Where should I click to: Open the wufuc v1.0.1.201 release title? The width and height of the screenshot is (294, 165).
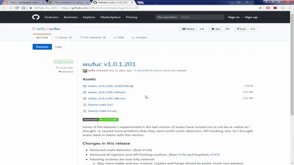click(x=109, y=64)
